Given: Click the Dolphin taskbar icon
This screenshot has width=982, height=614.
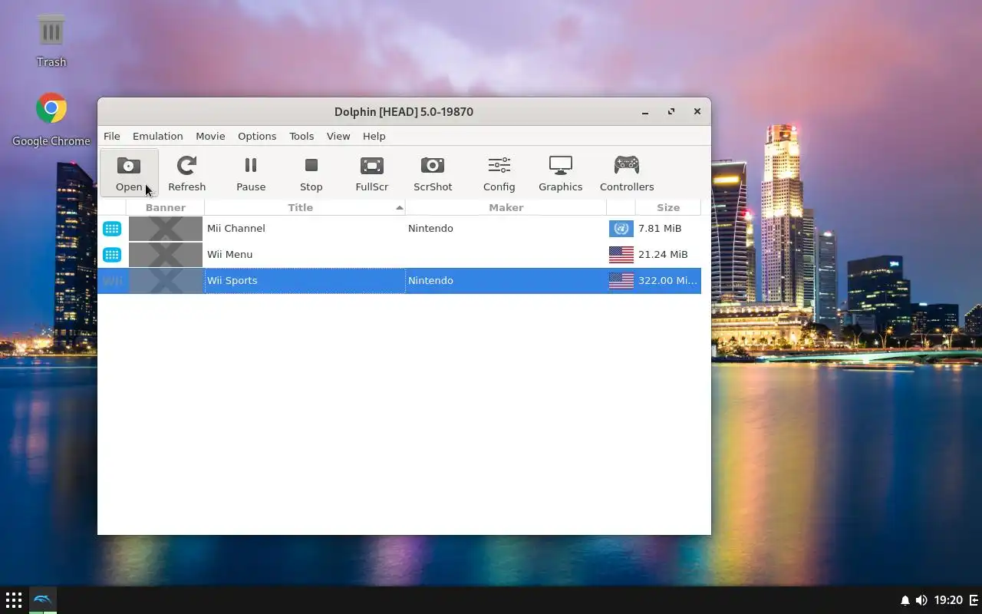Looking at the screenshot, I should pyautogui.click(x=43, y=600).
